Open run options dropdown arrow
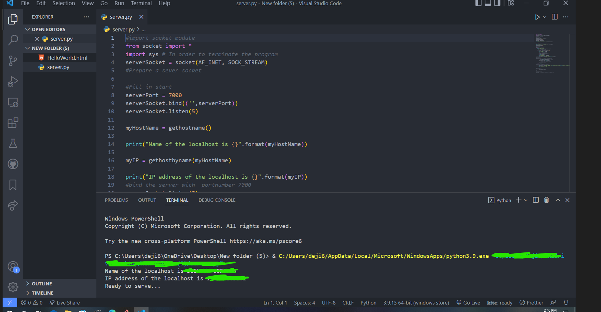This screenshot has width=601, height=312. point(544,17)
